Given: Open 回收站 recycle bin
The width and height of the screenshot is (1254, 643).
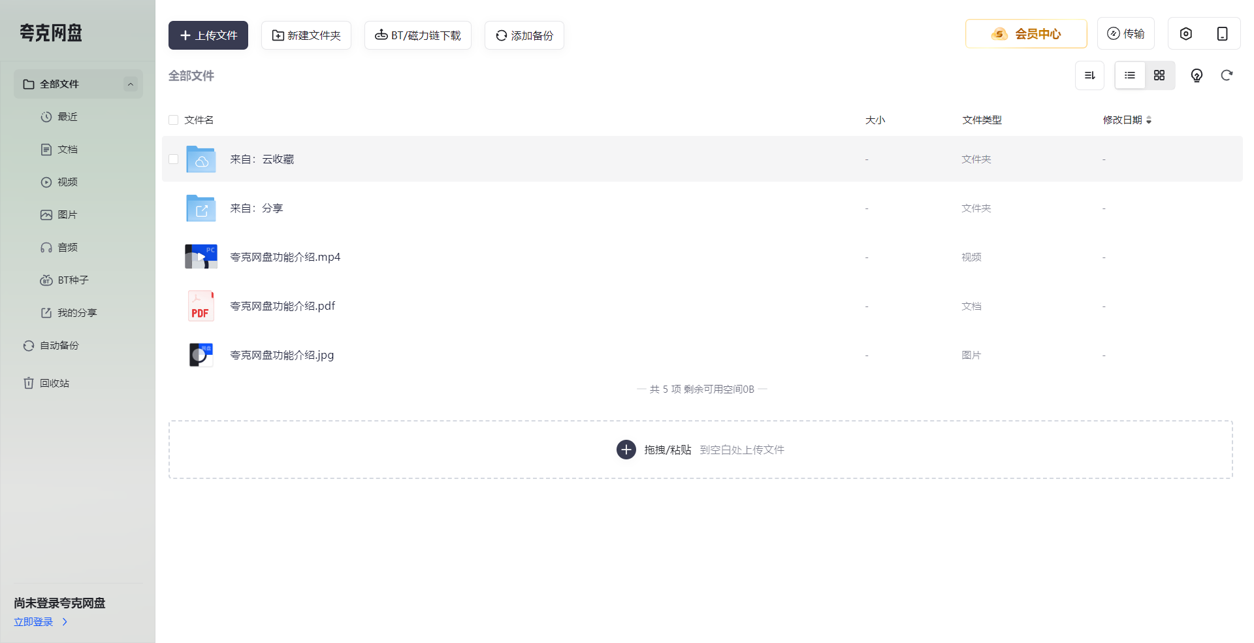Looking at the screenshot, I should point(54,384).
